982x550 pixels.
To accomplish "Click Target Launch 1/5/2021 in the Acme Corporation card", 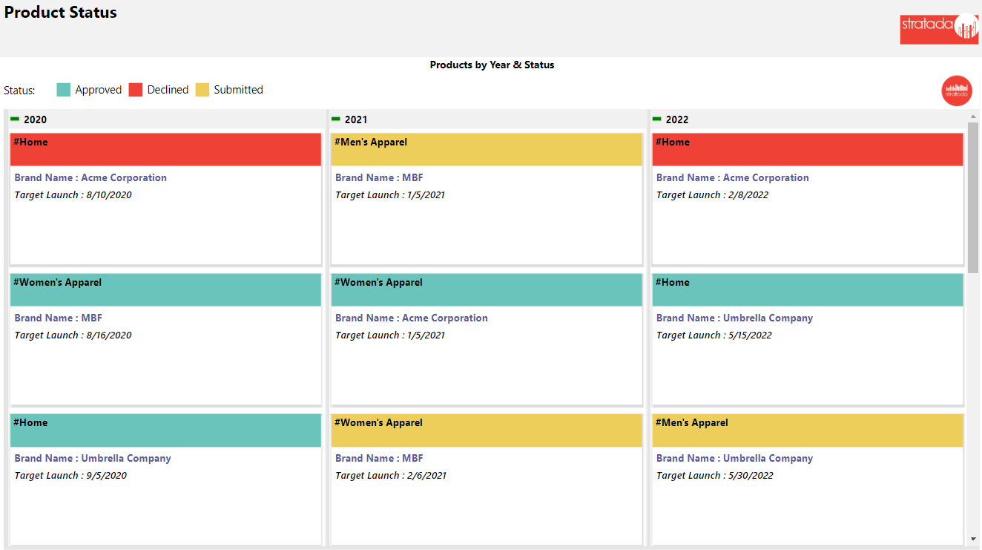I will pos(390,335).
